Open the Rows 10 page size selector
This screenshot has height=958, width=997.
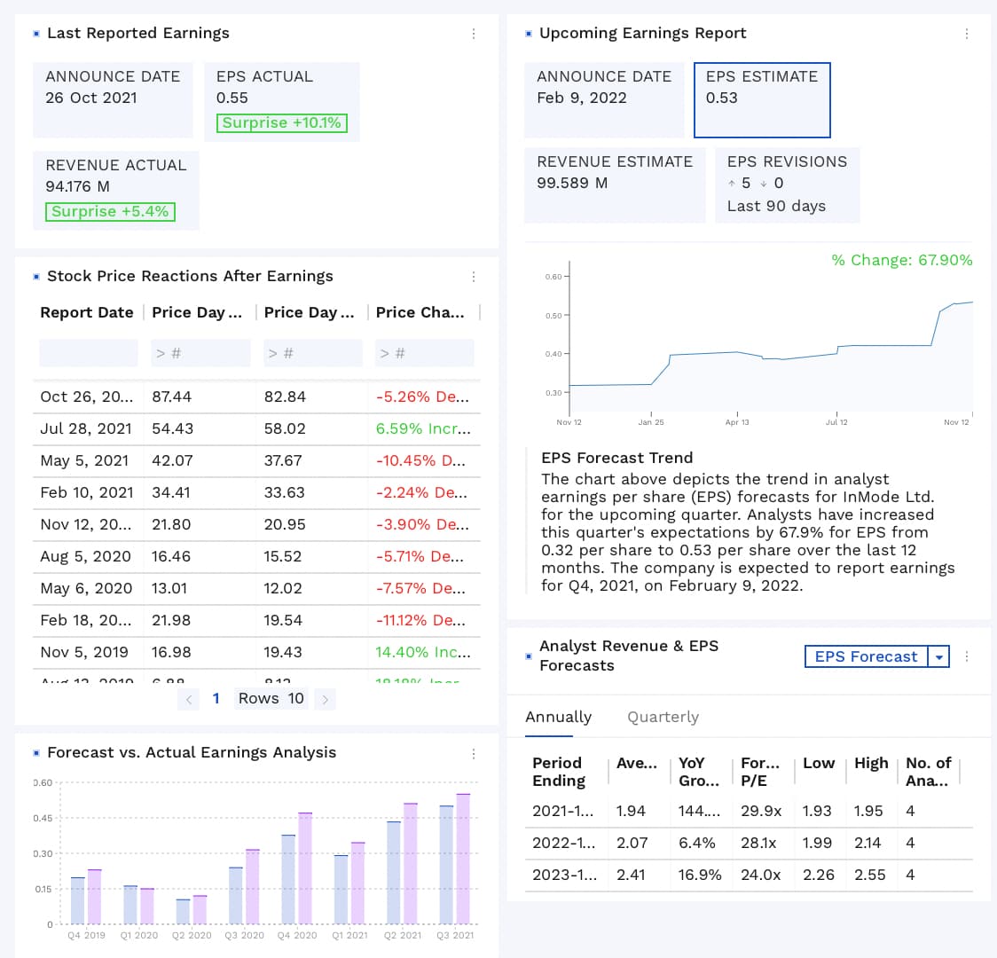(271, 699)
